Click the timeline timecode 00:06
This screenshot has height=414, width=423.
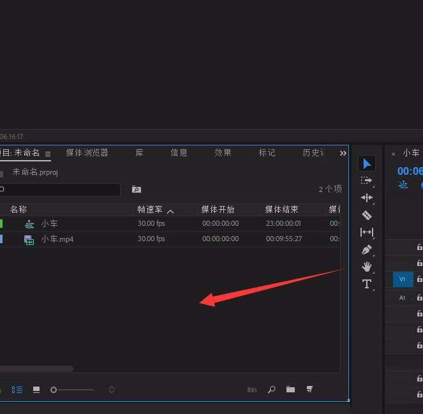coord(410,171)
